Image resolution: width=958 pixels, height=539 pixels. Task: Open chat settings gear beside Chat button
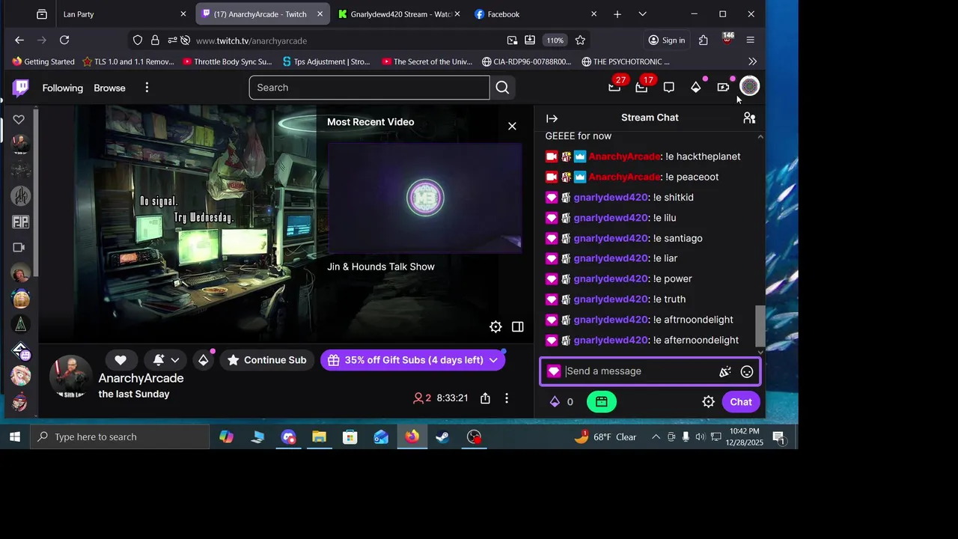[708, 402]
